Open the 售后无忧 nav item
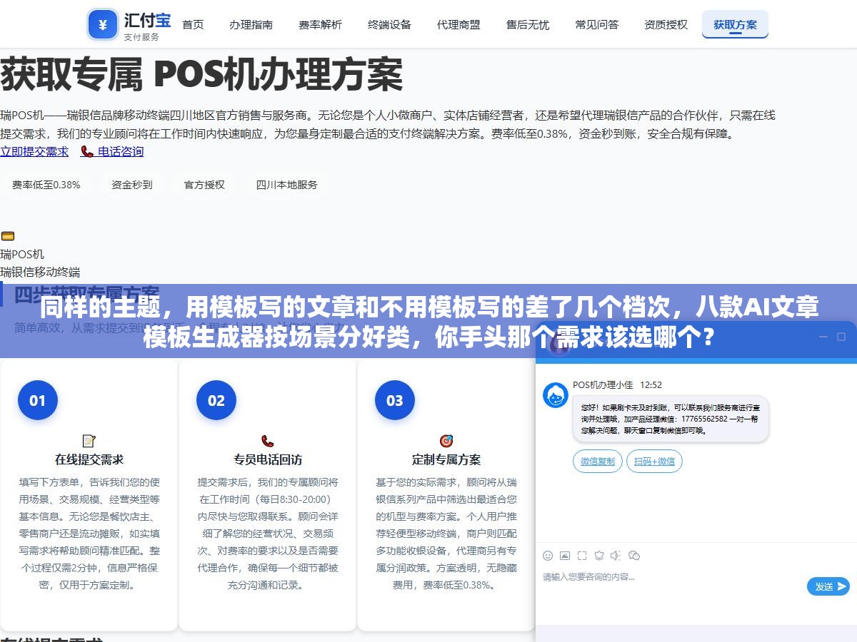Viewport: 857px width, 642px height. (528, 24)
